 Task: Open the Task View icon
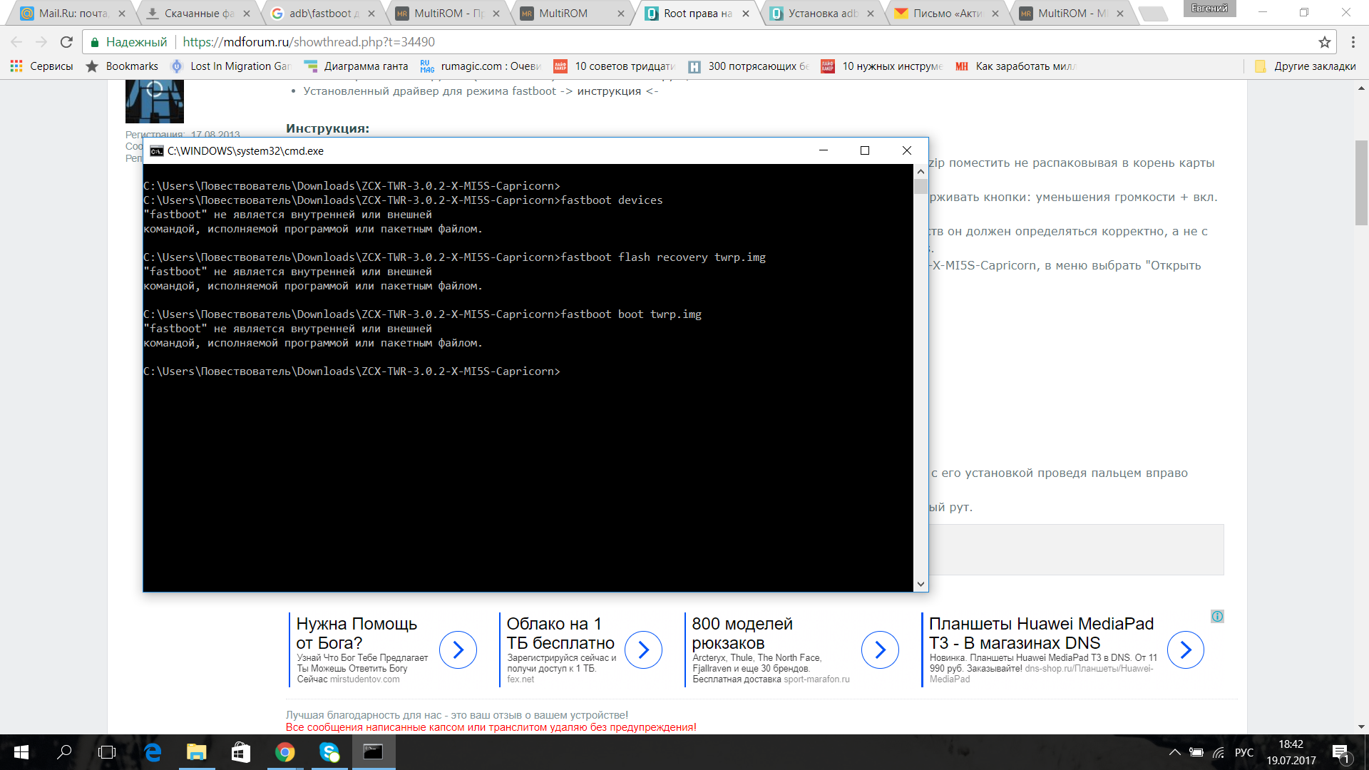(x=107, y=752)
